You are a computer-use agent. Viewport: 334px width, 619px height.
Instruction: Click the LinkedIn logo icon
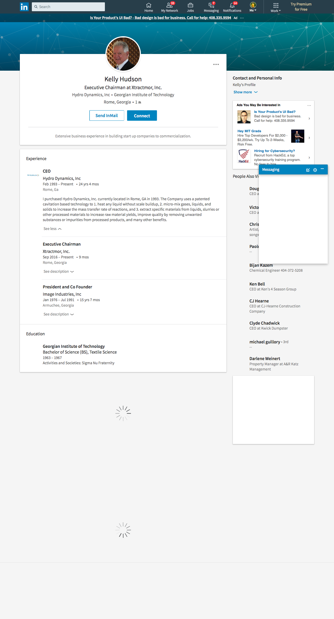click(24, 7)
